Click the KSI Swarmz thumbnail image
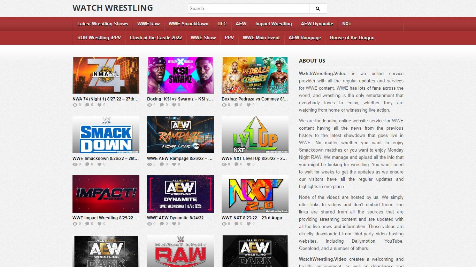This screenshot has height=267, width=476. pos(181,75)
